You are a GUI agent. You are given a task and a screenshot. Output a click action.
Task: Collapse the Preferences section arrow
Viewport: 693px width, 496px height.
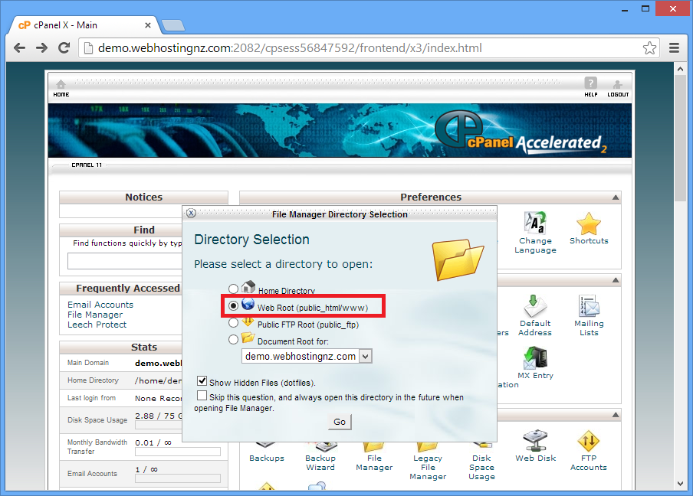[616, 197]
